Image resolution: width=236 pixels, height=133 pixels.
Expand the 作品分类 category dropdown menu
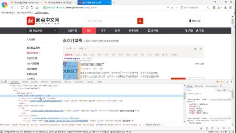(43, 31)
